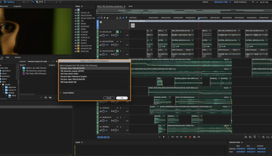272x156 pixels.
Task: Toggle visibility of the MUSIC MIX bus
Action: click(76, 51)
